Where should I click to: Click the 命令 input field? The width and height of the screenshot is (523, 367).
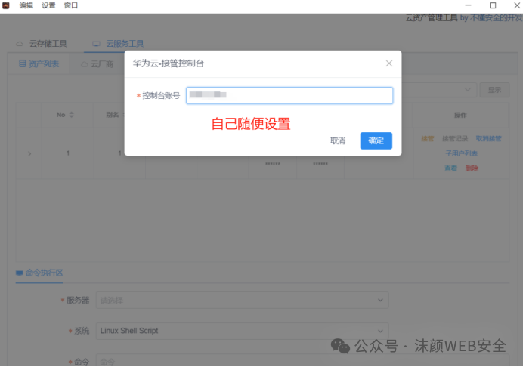coord(302,361)
